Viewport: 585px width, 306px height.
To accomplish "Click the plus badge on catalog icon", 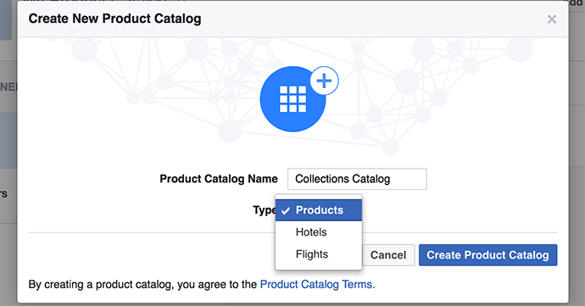I will (x=324, y=81).
